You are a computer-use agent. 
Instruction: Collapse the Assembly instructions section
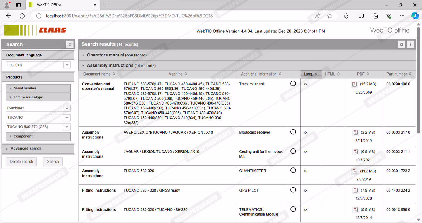pos(110,66)
